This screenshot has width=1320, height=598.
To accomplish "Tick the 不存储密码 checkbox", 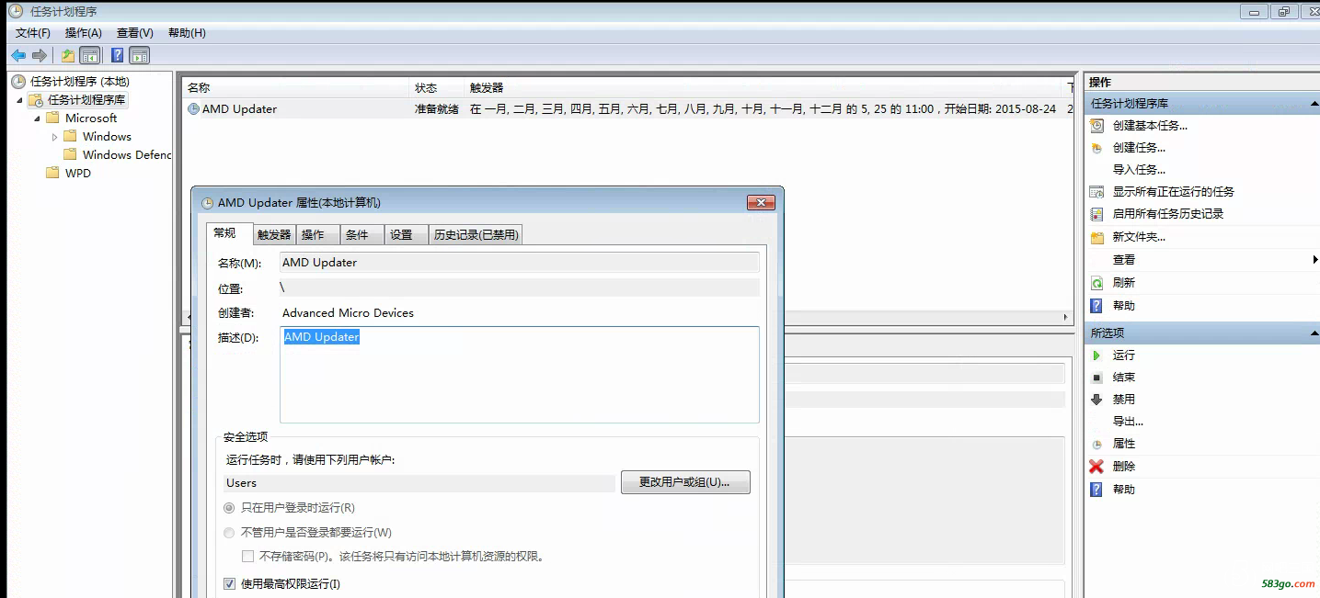I will pyautogui.click(x=247, y=556).
